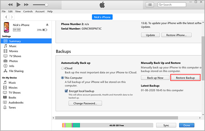The width and height of the screenshot is (205, 131).
Task: Click the Tones bell icon
Action: [x=5, y=107]
